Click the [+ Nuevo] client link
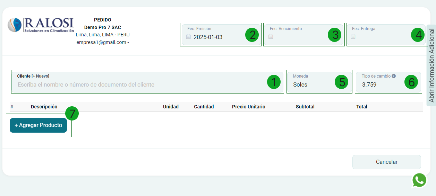 tap(40, 76)
